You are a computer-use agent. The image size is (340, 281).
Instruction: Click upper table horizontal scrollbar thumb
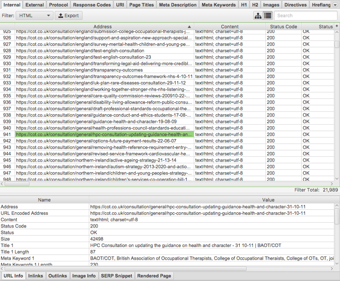click(x=17, y=184)
